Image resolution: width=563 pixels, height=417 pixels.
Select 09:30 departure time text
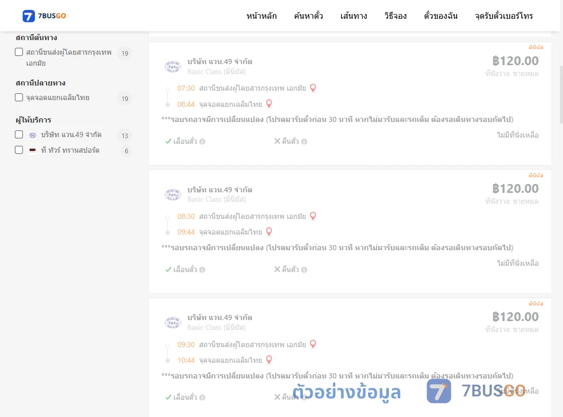tap(186, 345)
